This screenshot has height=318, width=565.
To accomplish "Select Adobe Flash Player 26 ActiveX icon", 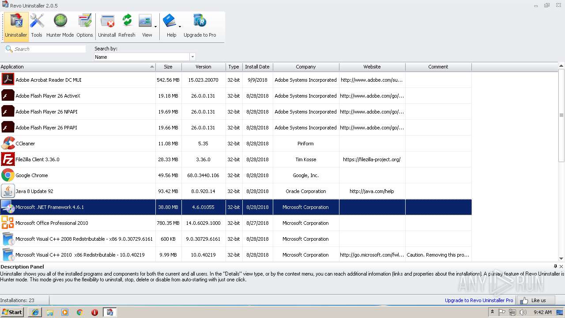I will (8, 95).
